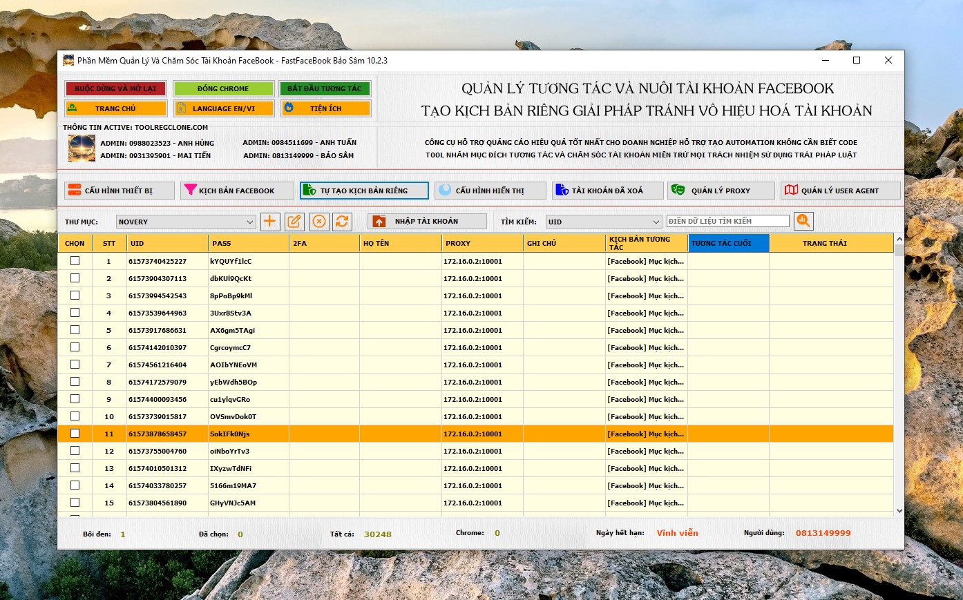Tick checkbox for row 6
Viewport: 963px width, 600px height.
coord(75,347)
